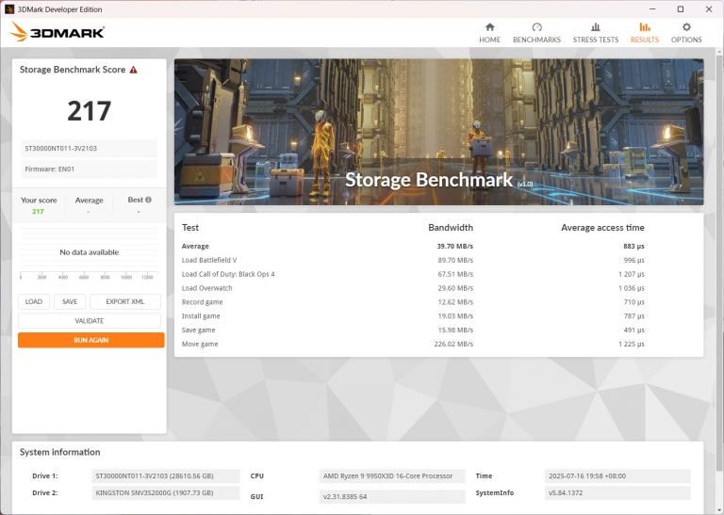Screen dimensions: 724x515
Task: Click access time 883 µs
Action: pos(633,247)
